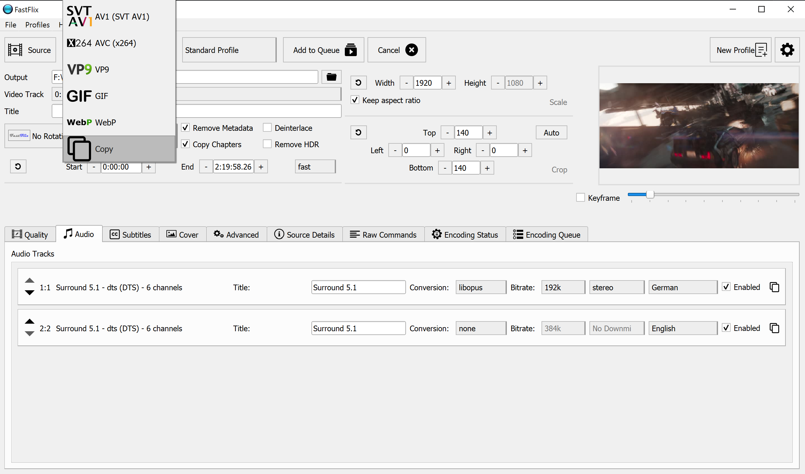Switch to the Subtitles tab
805x474 pixels.
(x=130, y=235)
